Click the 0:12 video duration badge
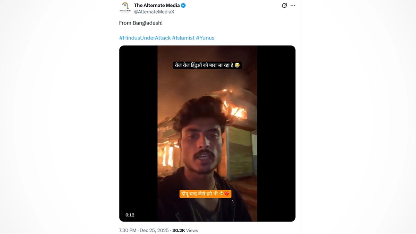The height and width of the screenshot is (234, 416). [130, 215]
